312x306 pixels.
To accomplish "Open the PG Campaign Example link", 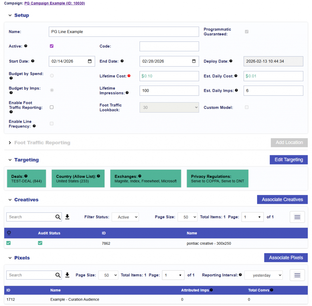I will [x=55, y=3].
